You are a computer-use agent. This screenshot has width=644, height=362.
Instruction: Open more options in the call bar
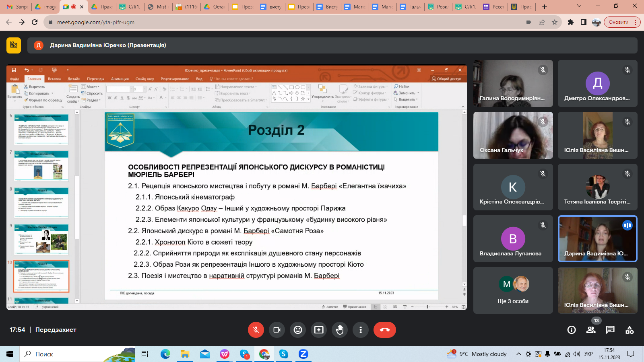coord(361,330)
